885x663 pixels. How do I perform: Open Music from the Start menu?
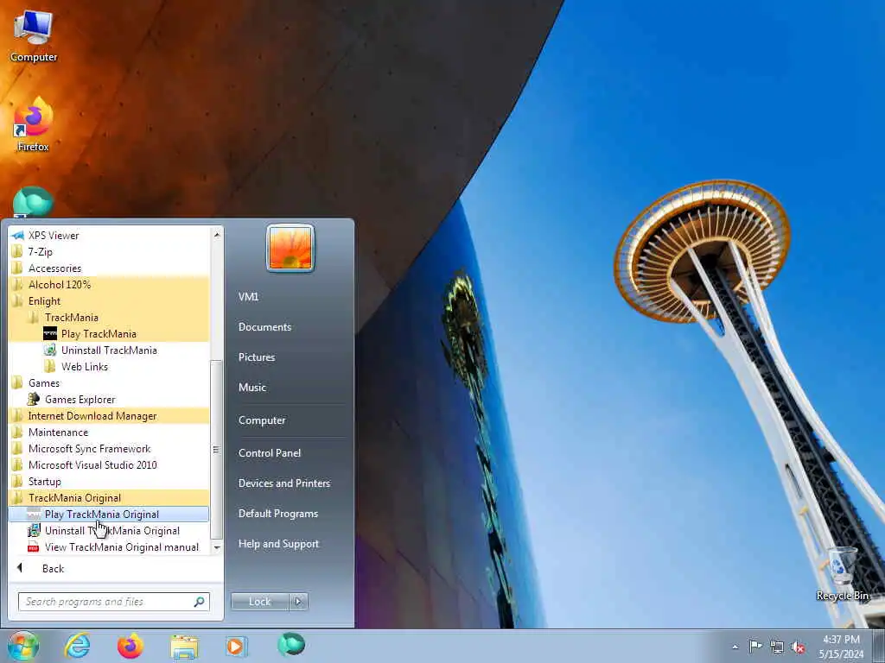252,388
